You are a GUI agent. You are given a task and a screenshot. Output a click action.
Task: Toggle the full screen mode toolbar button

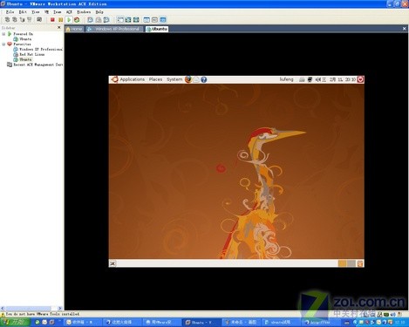[x=136, y=20]
